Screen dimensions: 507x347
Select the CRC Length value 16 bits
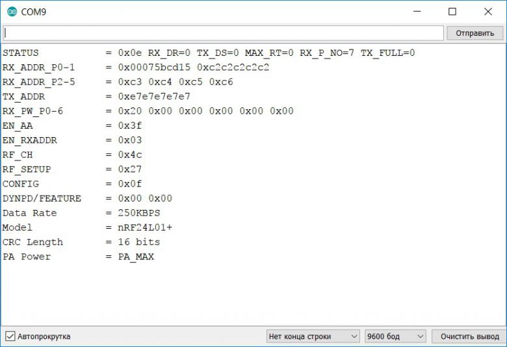139,242
